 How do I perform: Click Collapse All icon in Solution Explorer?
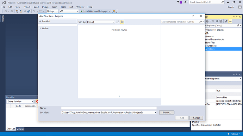point(217,21)
